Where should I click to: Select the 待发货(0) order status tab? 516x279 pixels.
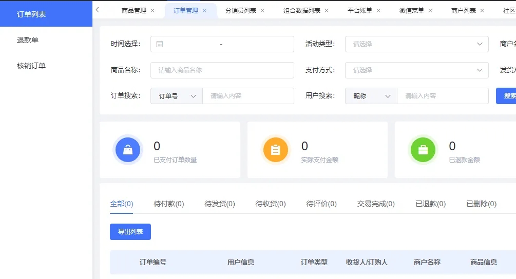220,204
